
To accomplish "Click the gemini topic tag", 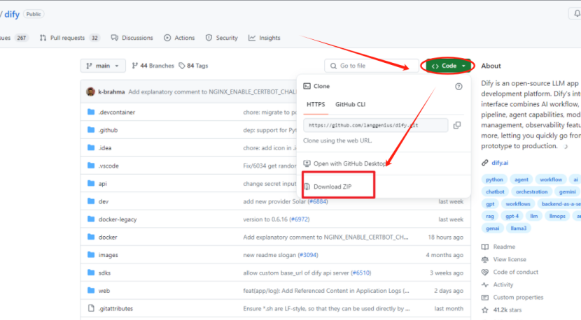I will [x=567, y=191].
